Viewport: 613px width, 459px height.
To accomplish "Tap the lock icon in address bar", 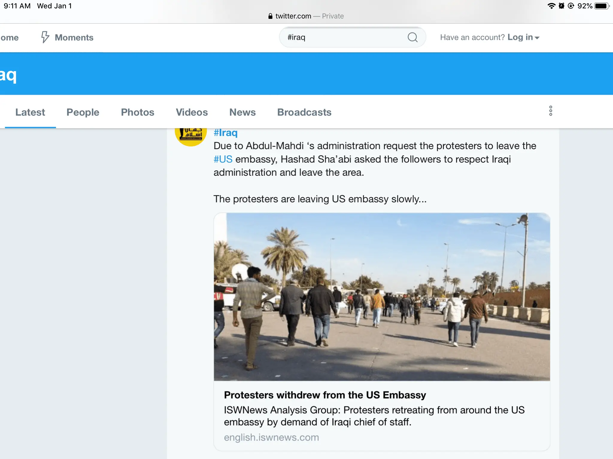I will pyautogui.click(x=270, y=16).
